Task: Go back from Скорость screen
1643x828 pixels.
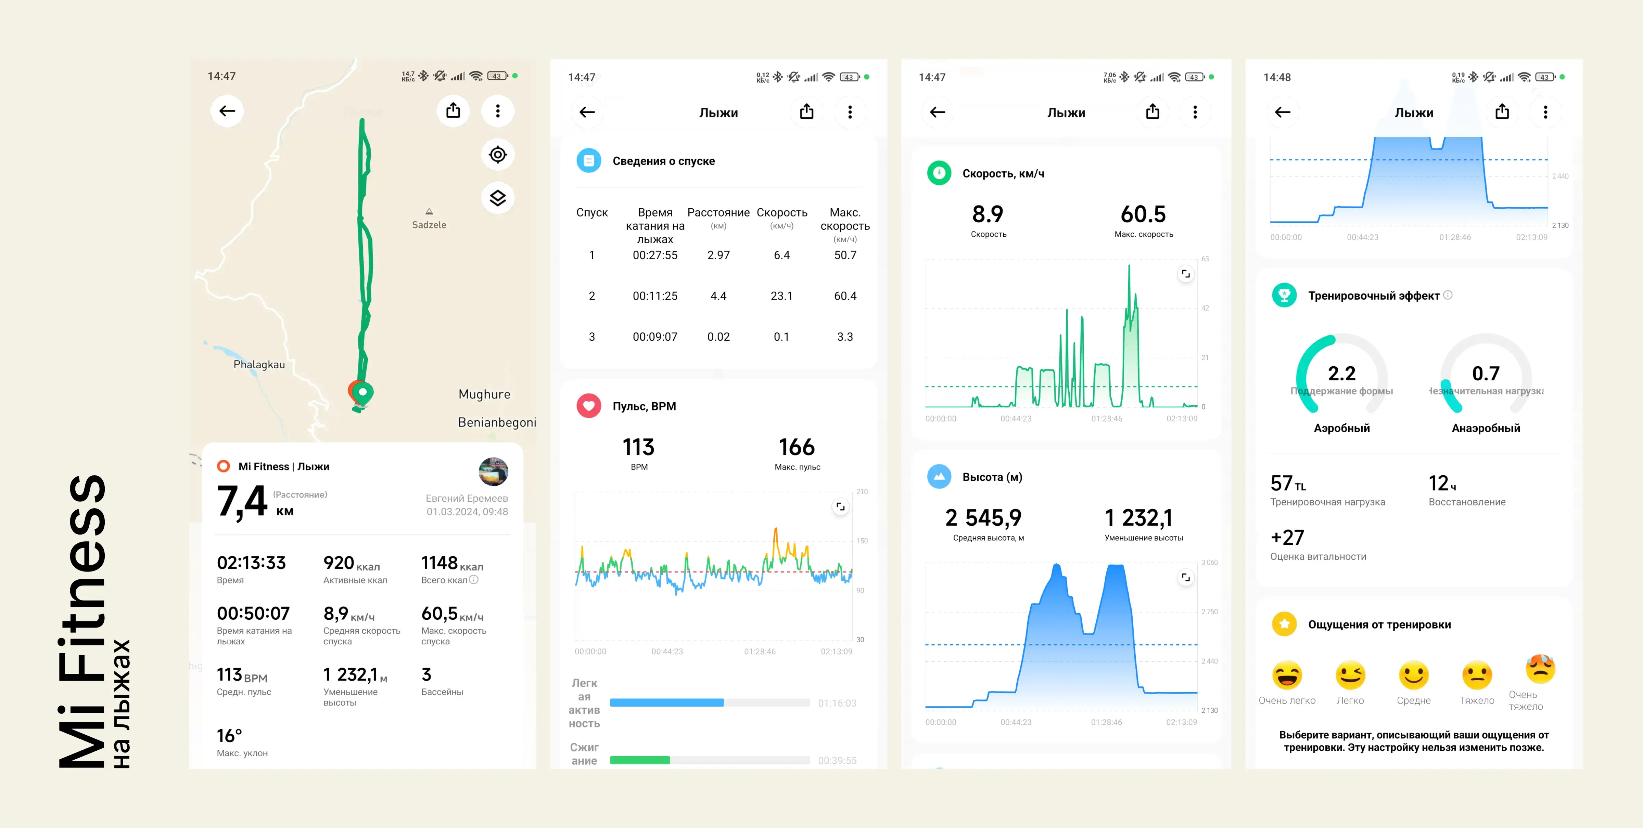Action: 937,112
